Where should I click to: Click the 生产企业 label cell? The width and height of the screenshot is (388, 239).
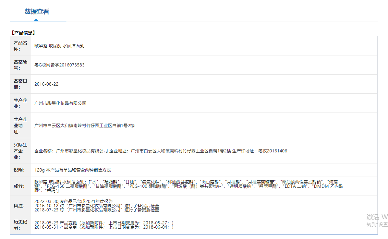tap(20, 103)
